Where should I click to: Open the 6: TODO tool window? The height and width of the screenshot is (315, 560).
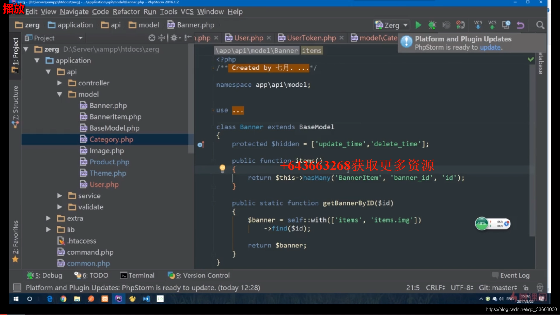coord(91,275)
